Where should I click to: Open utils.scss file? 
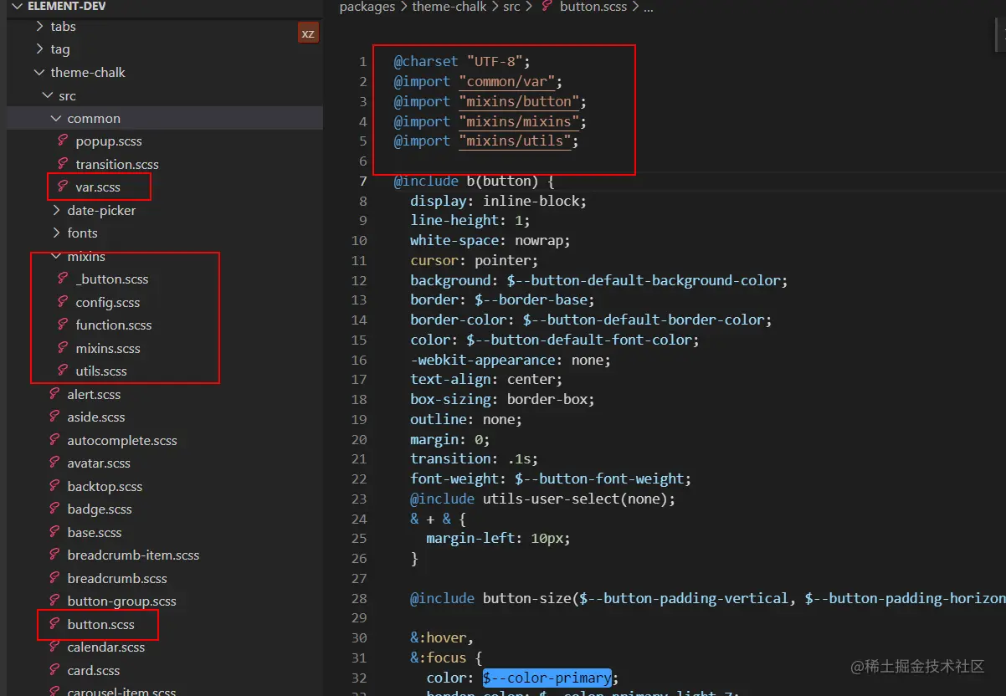tap(101, 371)
